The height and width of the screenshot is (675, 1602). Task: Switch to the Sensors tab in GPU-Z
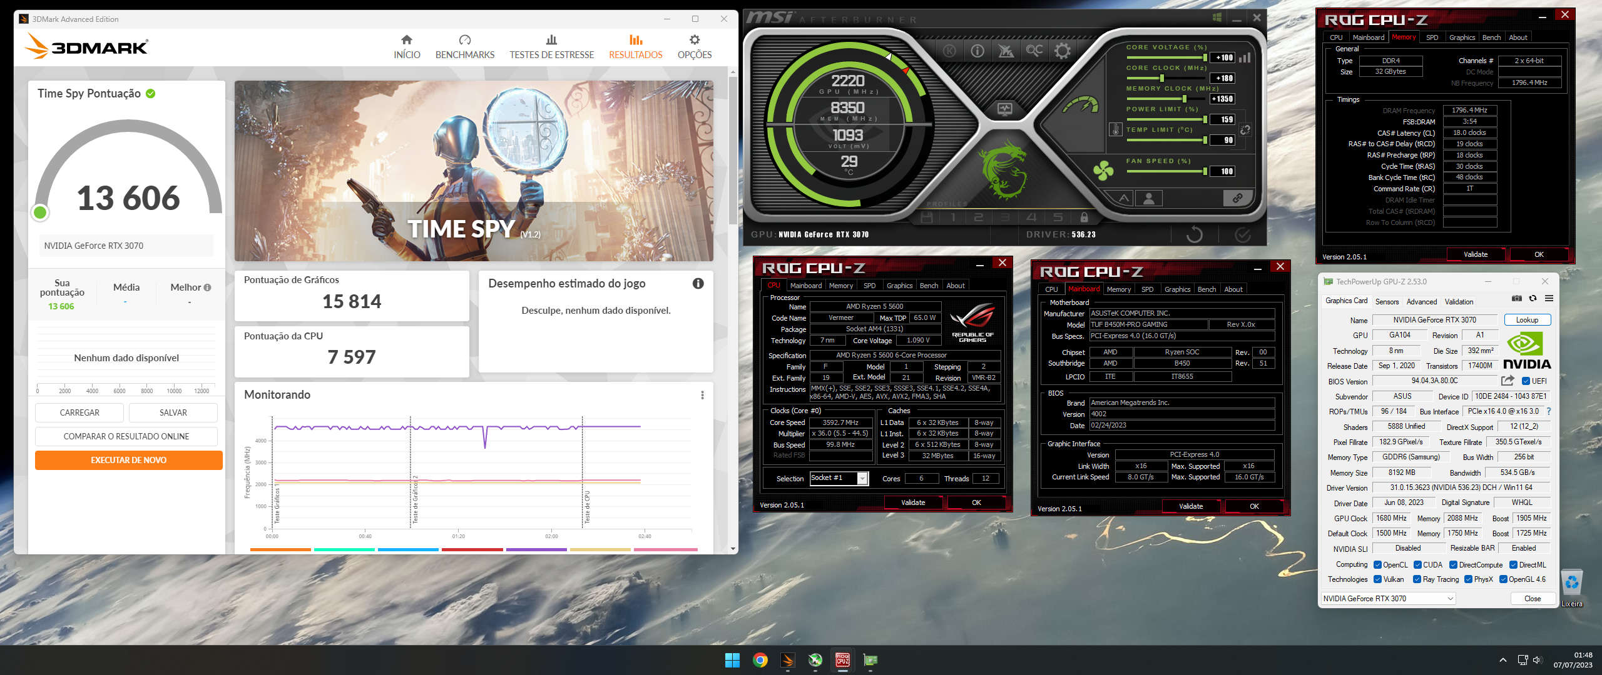[1387, 302]
